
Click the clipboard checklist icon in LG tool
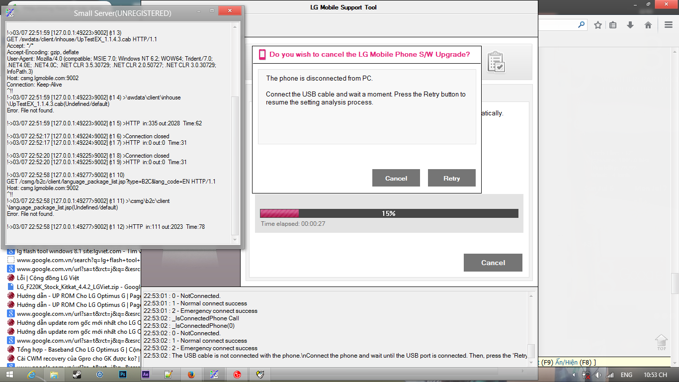click(496, 62)
